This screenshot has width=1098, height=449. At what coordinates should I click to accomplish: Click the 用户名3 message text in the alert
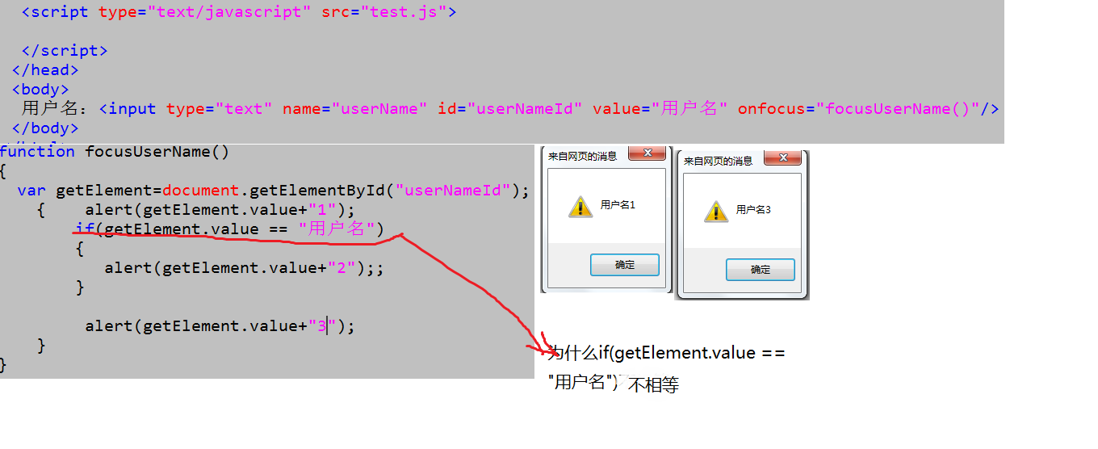pos(753,210)
